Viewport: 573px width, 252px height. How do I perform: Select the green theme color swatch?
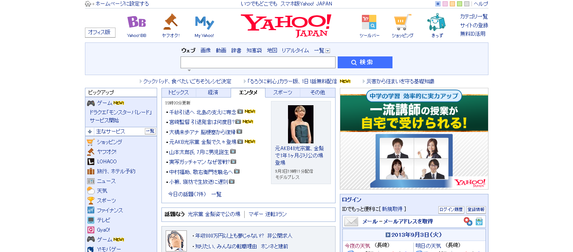pos(460,4)
